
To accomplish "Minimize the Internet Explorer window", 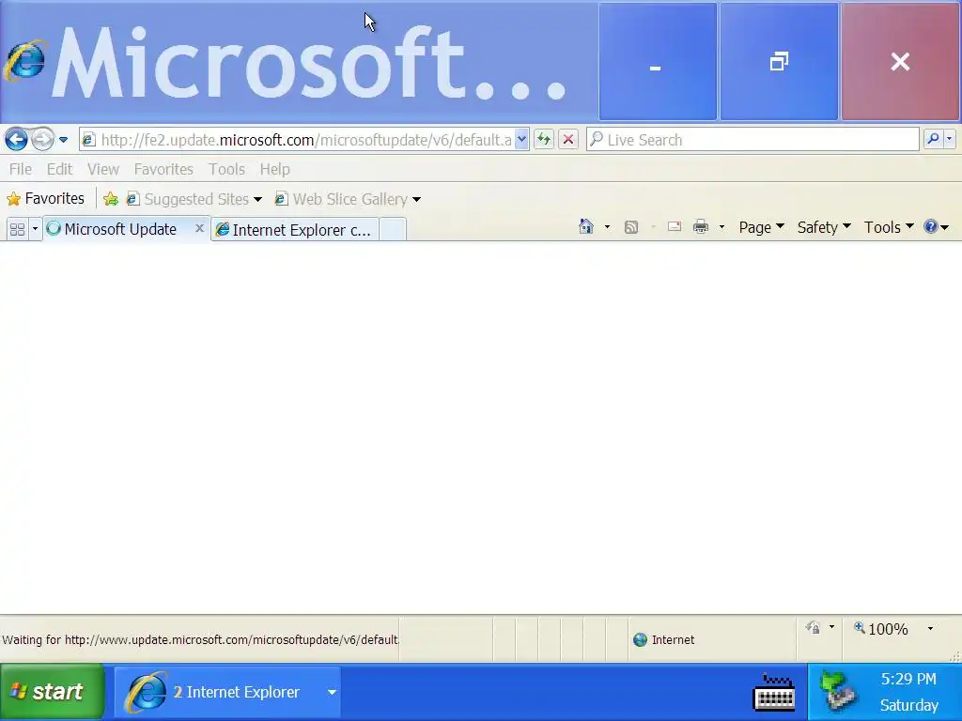I will click(657, 61).
